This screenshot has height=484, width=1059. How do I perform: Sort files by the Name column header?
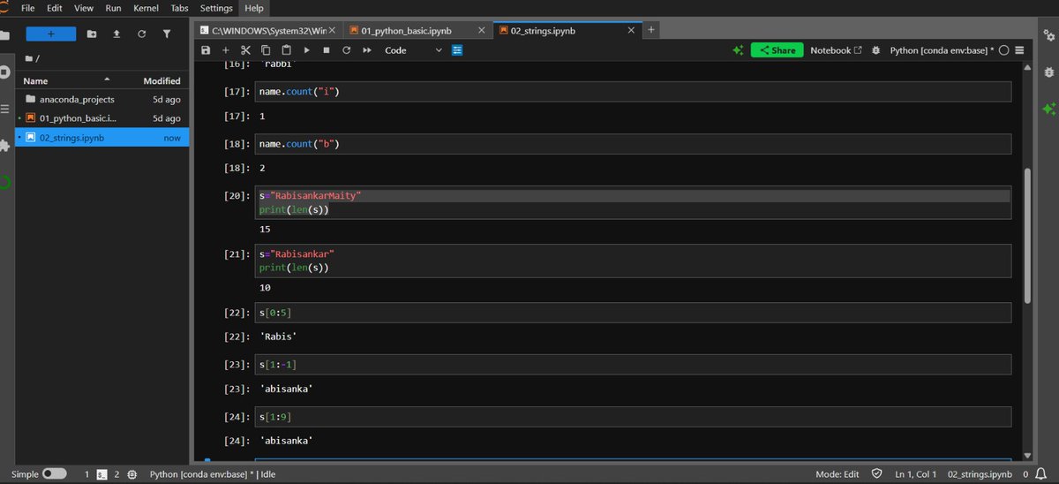point(69,80)
